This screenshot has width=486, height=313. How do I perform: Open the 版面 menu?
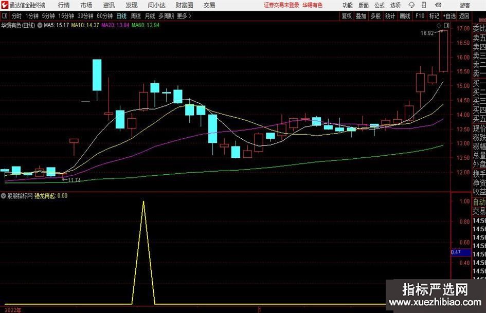tap(363, 5)
